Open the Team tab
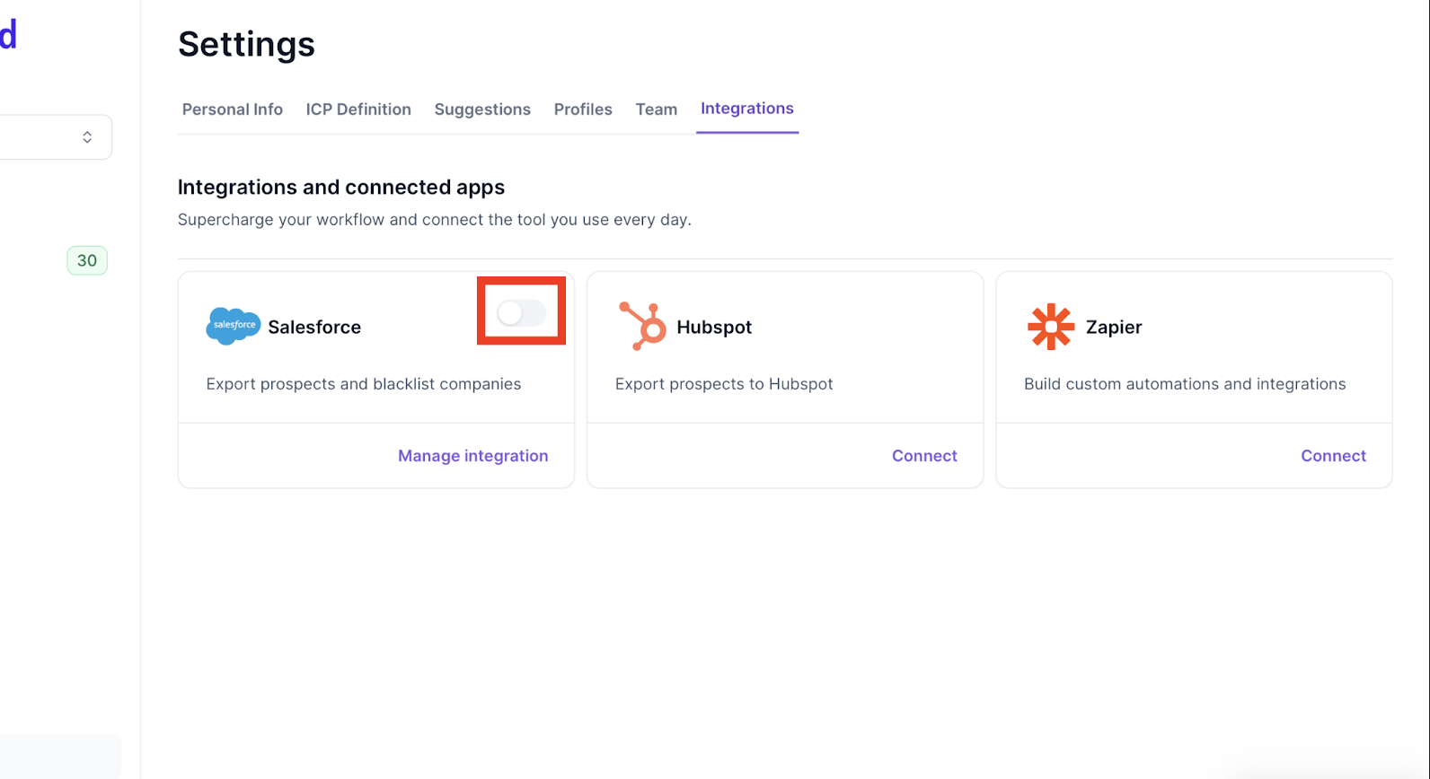The height and width of the screenshot is (779, 1430). pos(657,109)
